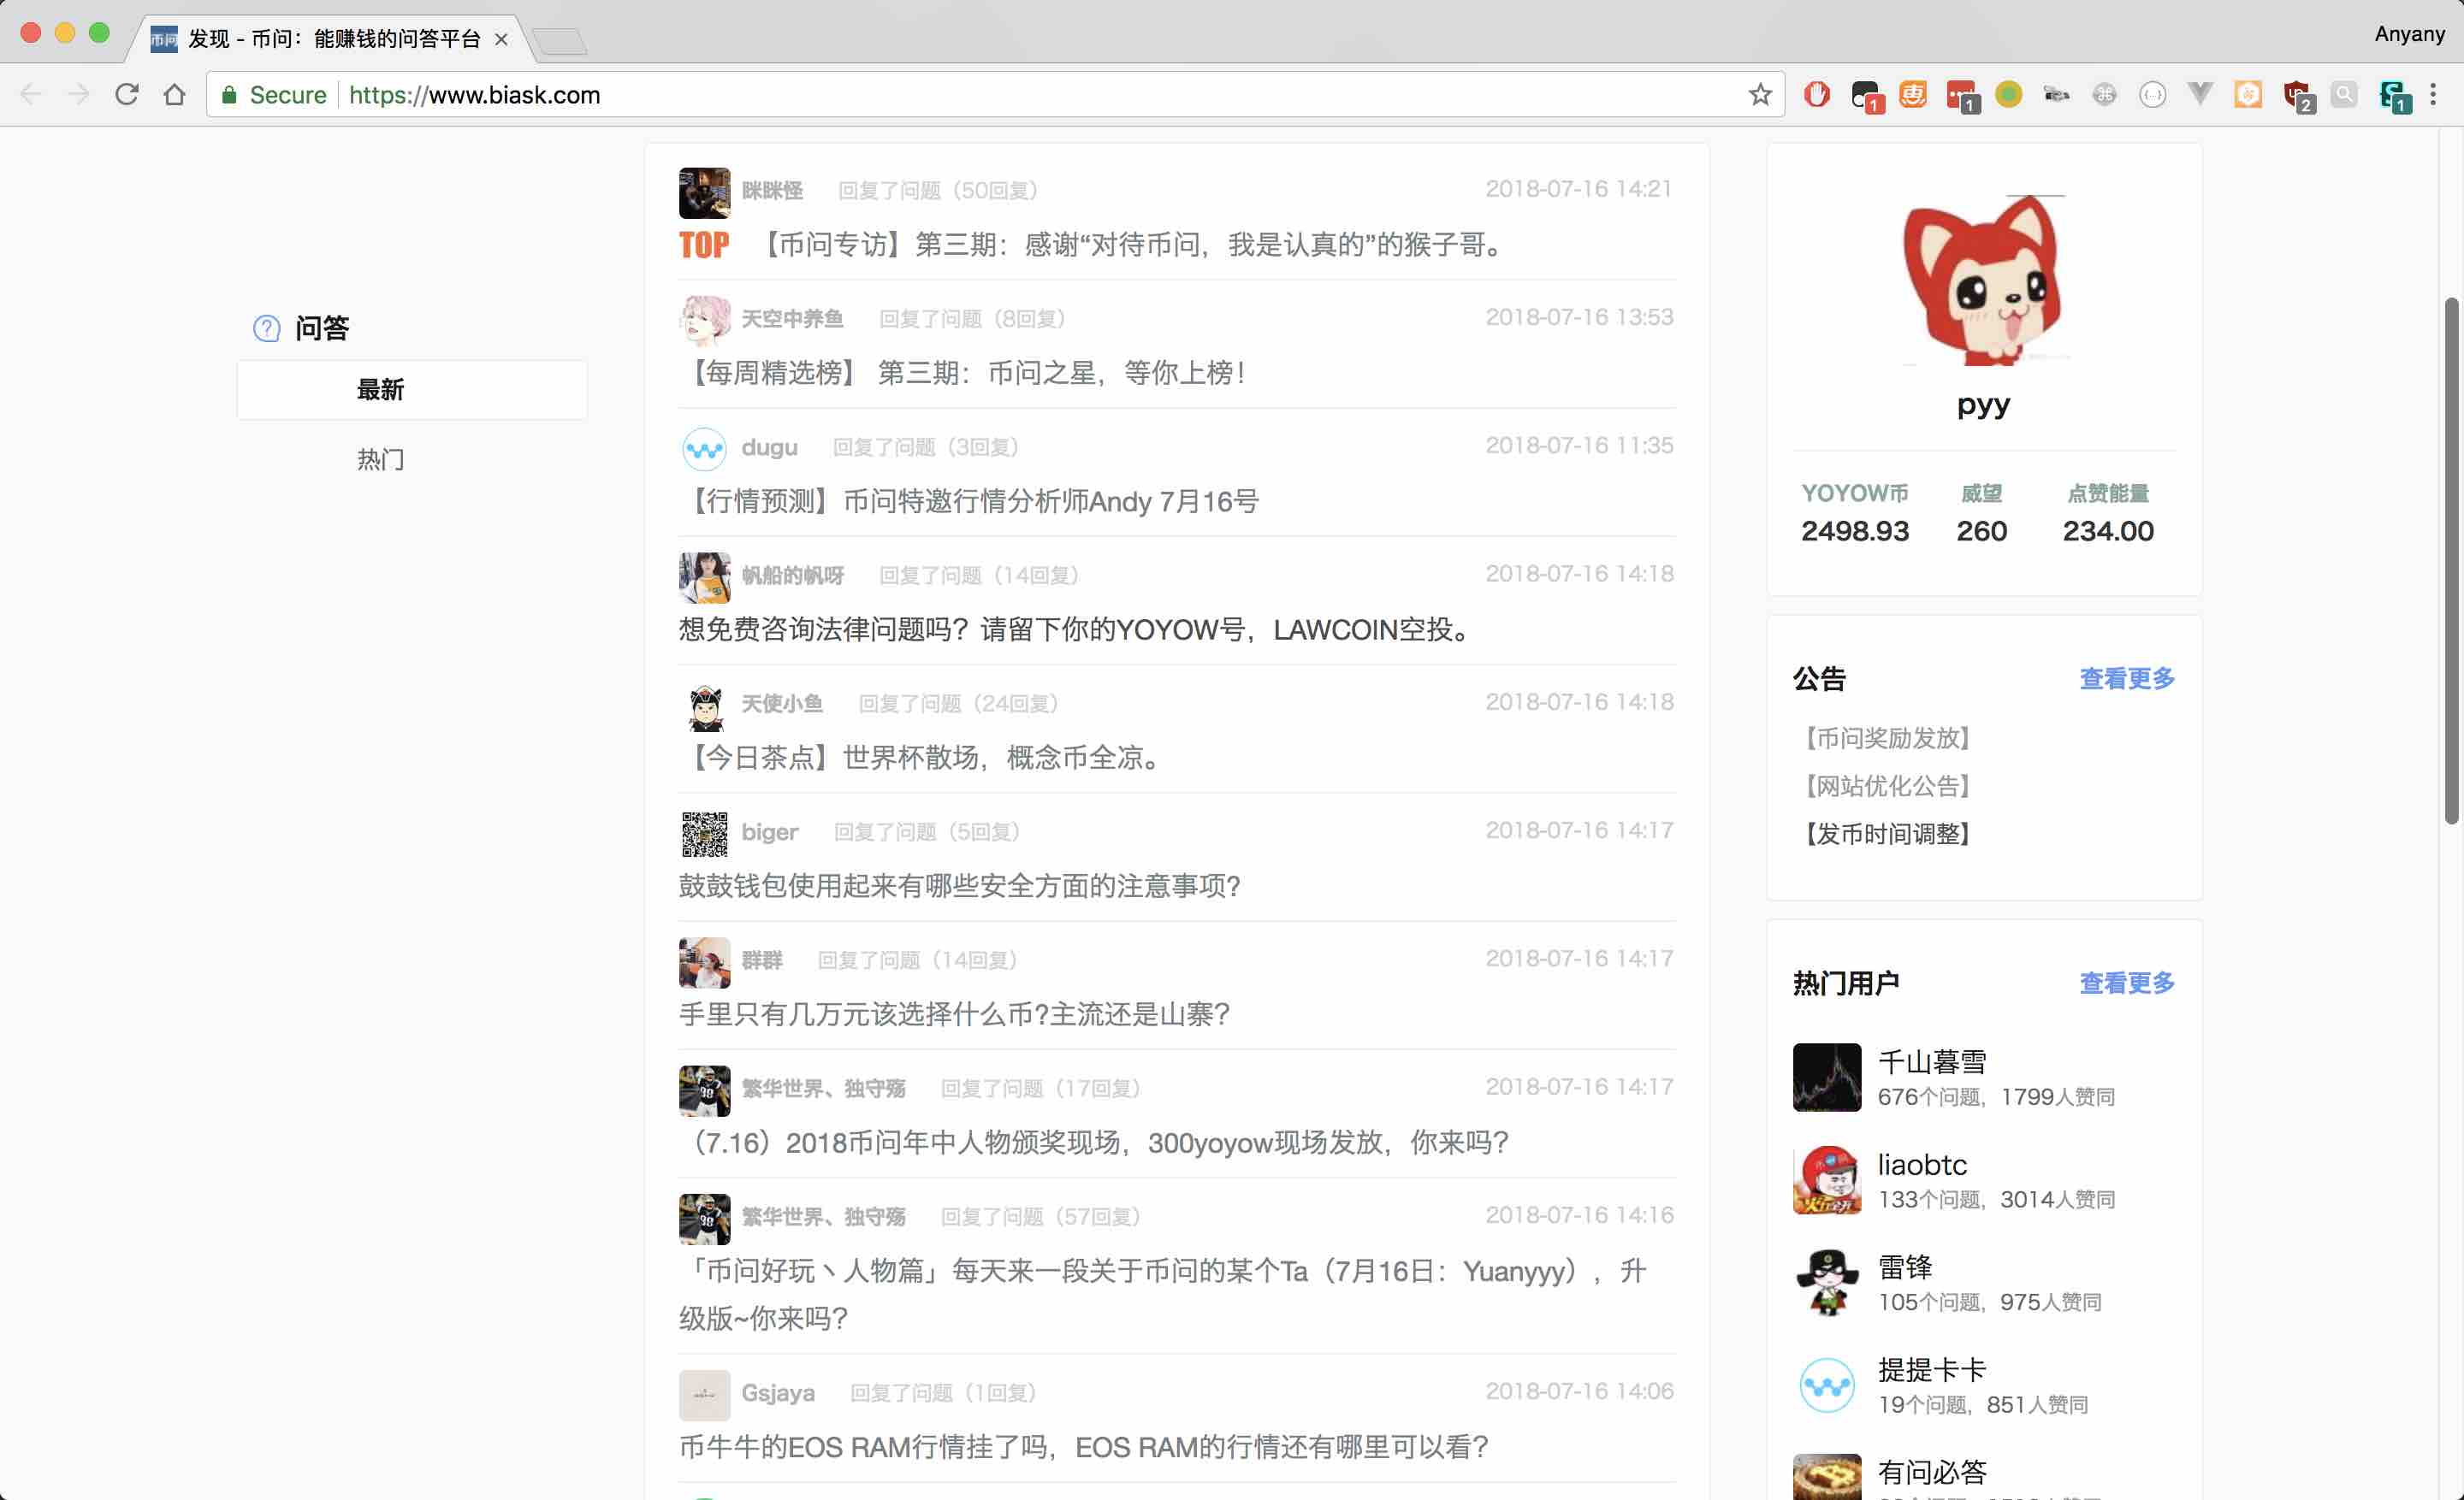Bookmark this page with the star icon
This screenshot has height=1500, width=2464.
point(1759,95)
